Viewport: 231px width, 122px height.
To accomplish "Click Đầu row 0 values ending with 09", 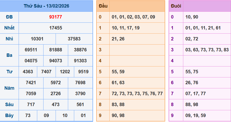I will click(133, 17).
